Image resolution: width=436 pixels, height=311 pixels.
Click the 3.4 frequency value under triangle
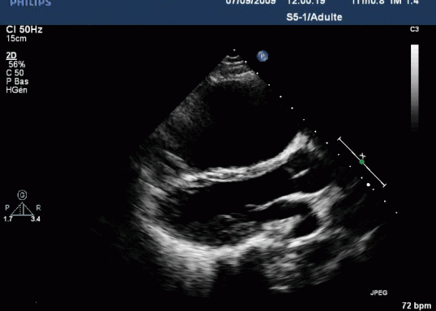click(x=36, y=219)
